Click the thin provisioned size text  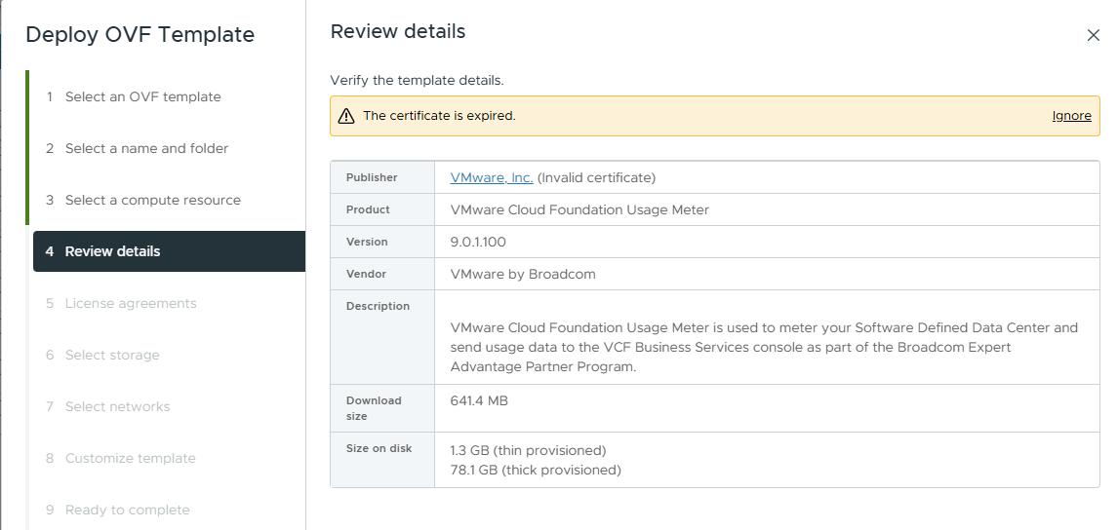pyautogui.click(x=528, y=450)
